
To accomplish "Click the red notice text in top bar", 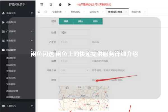I will pyautogui.click(x=94, y=4).
